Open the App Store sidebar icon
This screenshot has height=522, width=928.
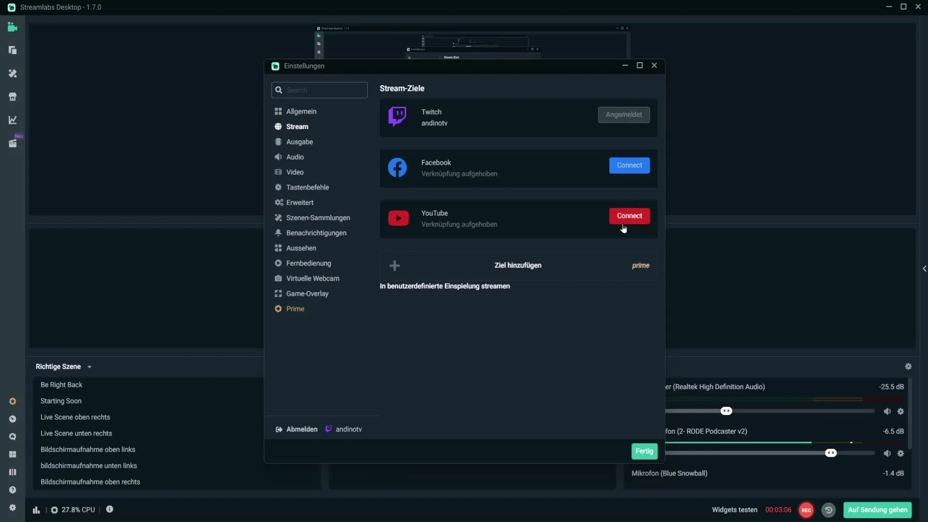coord(13,97)
